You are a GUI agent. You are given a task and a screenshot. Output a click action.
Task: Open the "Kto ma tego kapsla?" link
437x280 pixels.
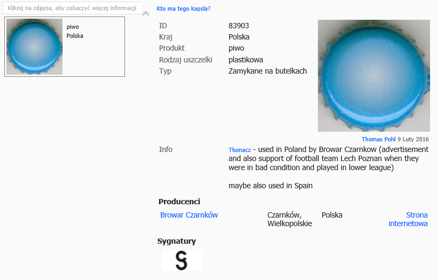click(x=183, y=9)
